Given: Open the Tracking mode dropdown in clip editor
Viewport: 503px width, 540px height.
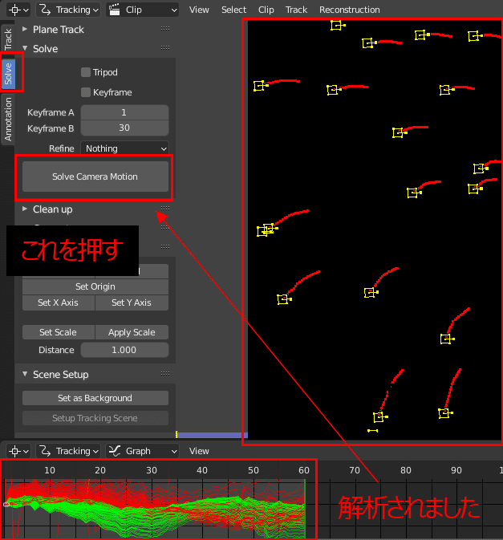Looking at the screenshot, I should click(x=68, y=10).
